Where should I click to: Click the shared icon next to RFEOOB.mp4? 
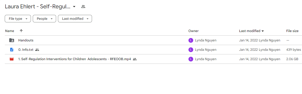[x=135, y=59]
